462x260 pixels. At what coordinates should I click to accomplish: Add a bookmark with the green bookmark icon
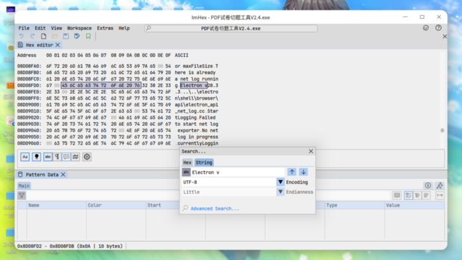click(88, 36)
